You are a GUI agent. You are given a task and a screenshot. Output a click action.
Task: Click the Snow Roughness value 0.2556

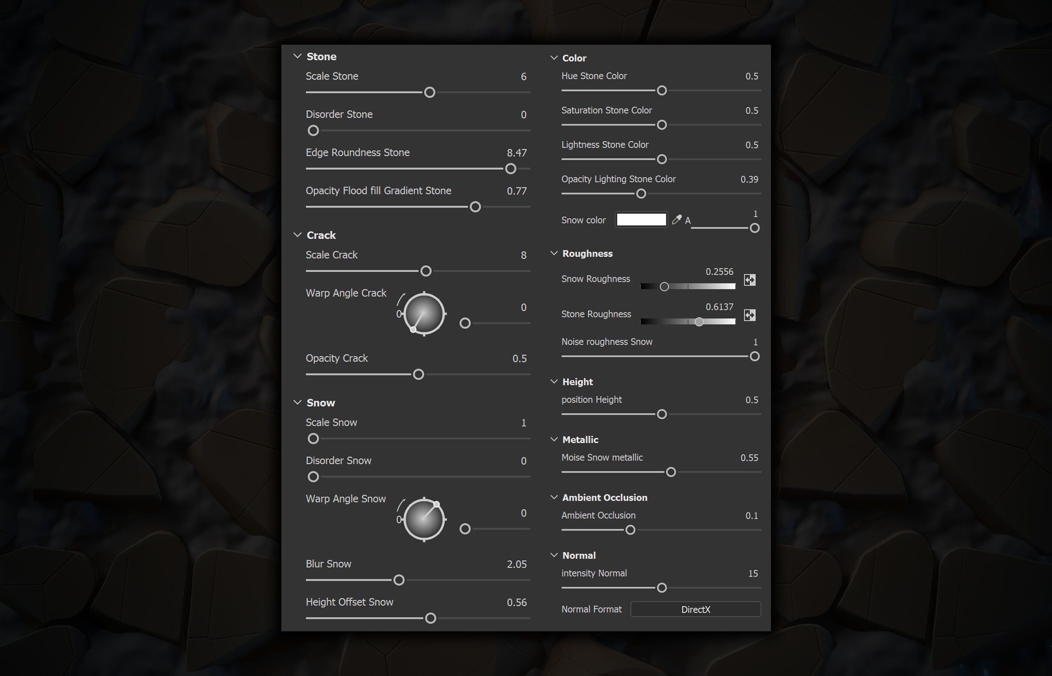pos(719,272)
